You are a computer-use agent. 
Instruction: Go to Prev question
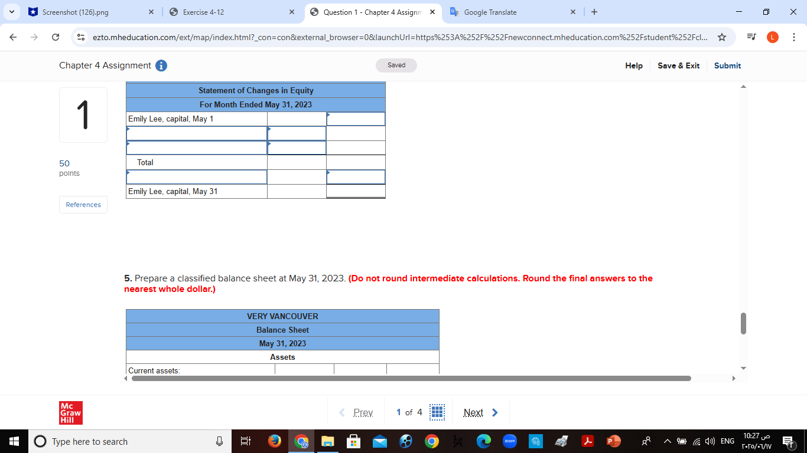click(x=356, y=412)
